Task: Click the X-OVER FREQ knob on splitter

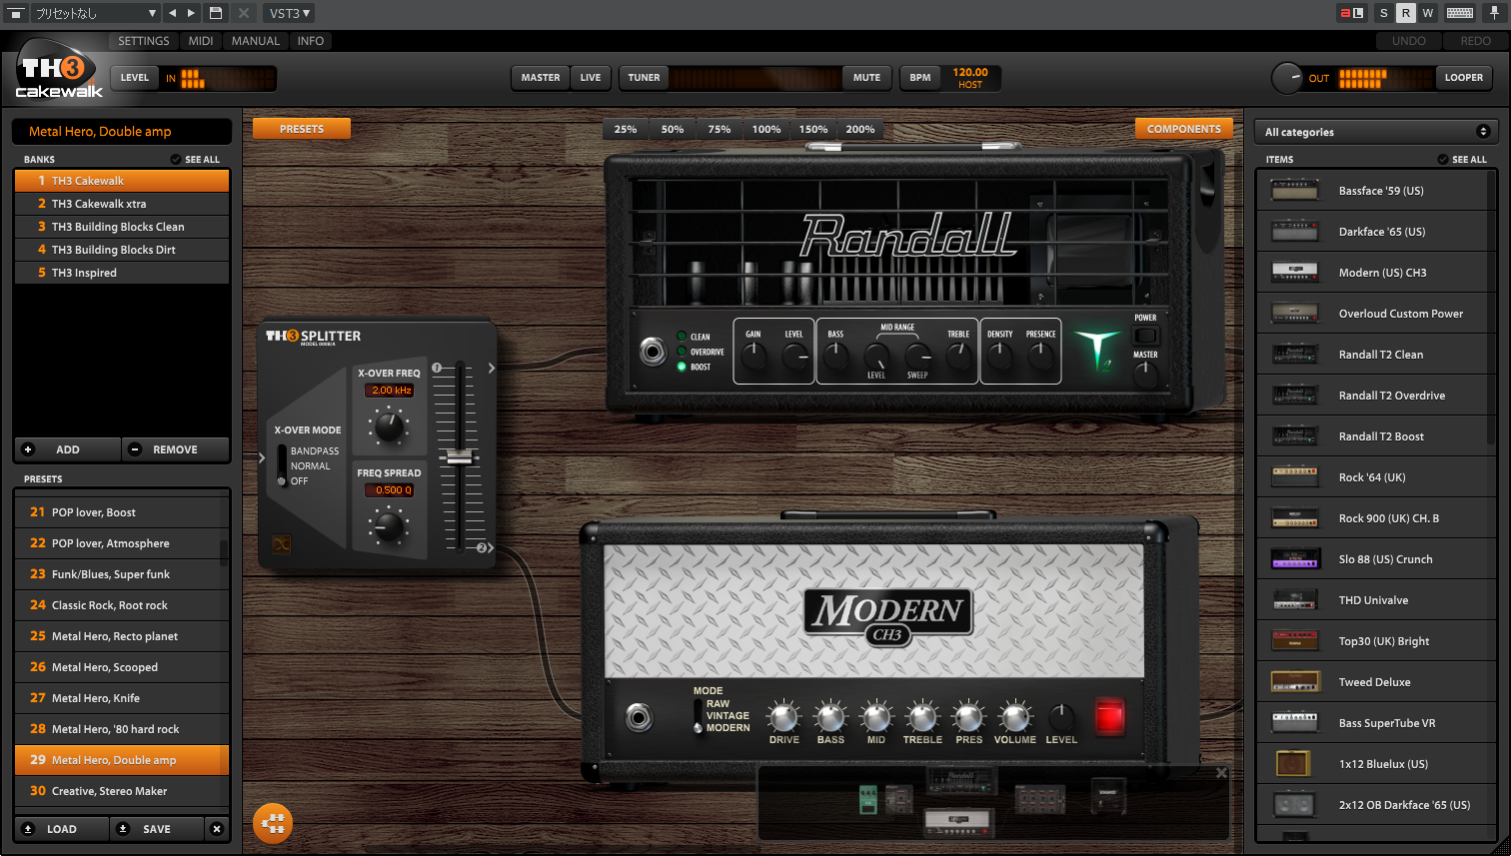Action: pyautogui.click(x=389, y=426)
